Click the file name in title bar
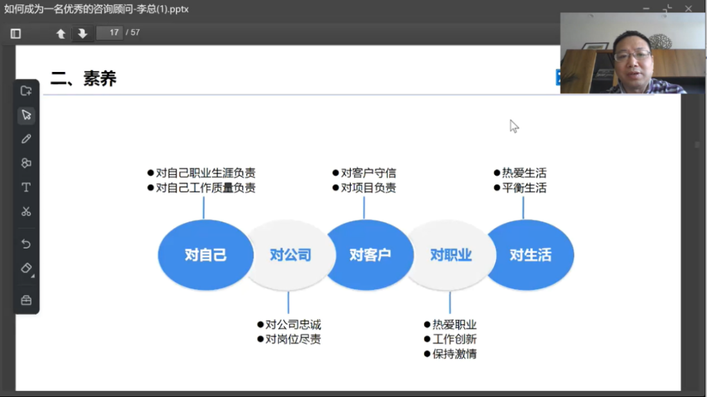The image size is (707, 397). pyautogui.click(x=96, y=9)
